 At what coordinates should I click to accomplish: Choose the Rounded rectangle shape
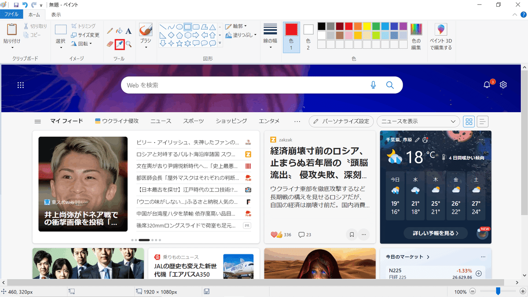(196, 26)
